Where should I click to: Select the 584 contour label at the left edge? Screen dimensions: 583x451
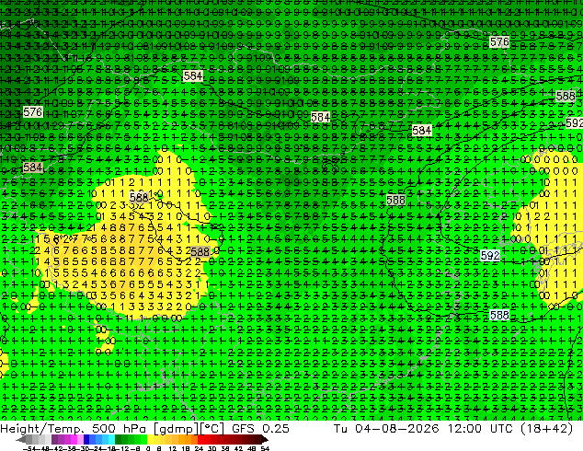(33, 168)
